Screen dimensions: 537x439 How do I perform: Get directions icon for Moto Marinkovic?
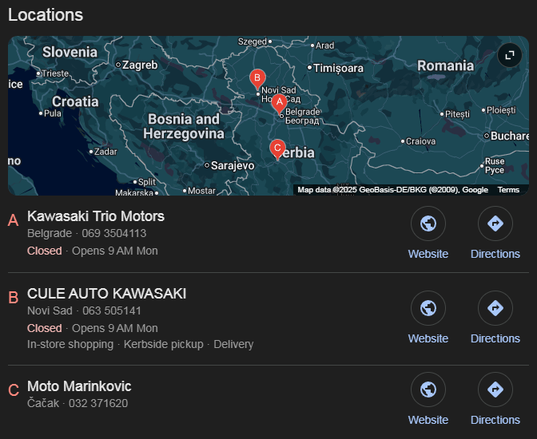[495, 390]
